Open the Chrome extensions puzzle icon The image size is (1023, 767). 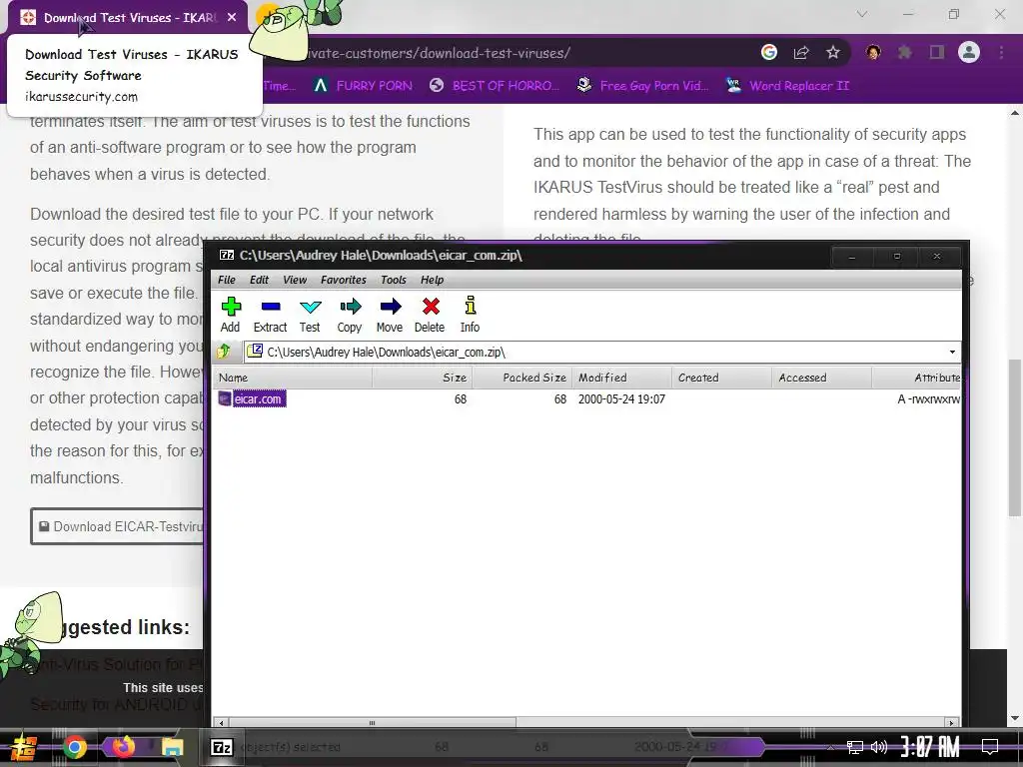[905, 52]
